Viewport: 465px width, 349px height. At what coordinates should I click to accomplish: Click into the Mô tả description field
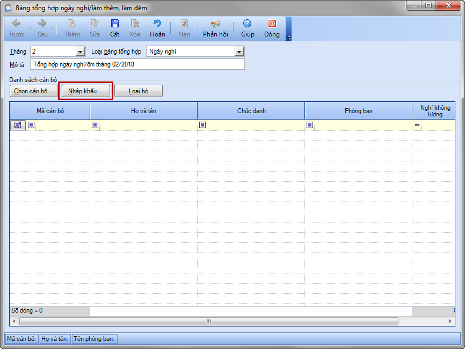pos(137,64)
